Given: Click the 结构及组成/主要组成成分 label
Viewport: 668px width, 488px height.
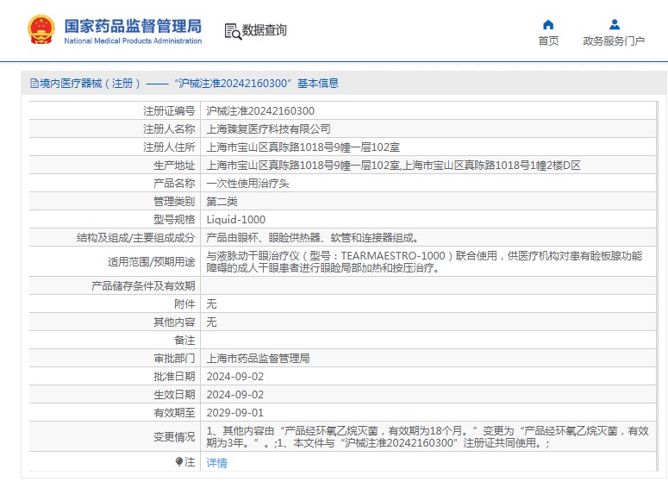Looking at the screenshot, I should pos(136,237).
